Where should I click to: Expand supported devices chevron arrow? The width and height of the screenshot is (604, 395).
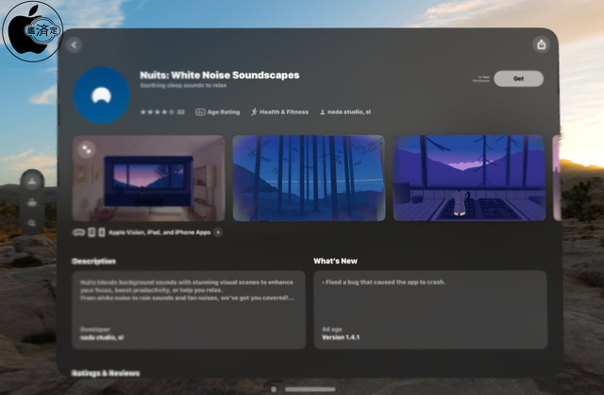(x=218, y=232)
